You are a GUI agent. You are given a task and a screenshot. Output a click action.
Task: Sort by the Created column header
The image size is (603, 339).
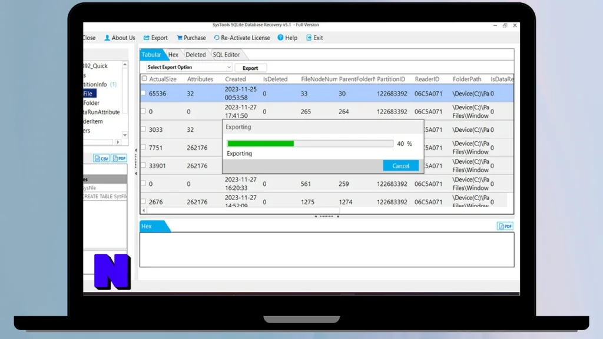click(x=236, y=79)
